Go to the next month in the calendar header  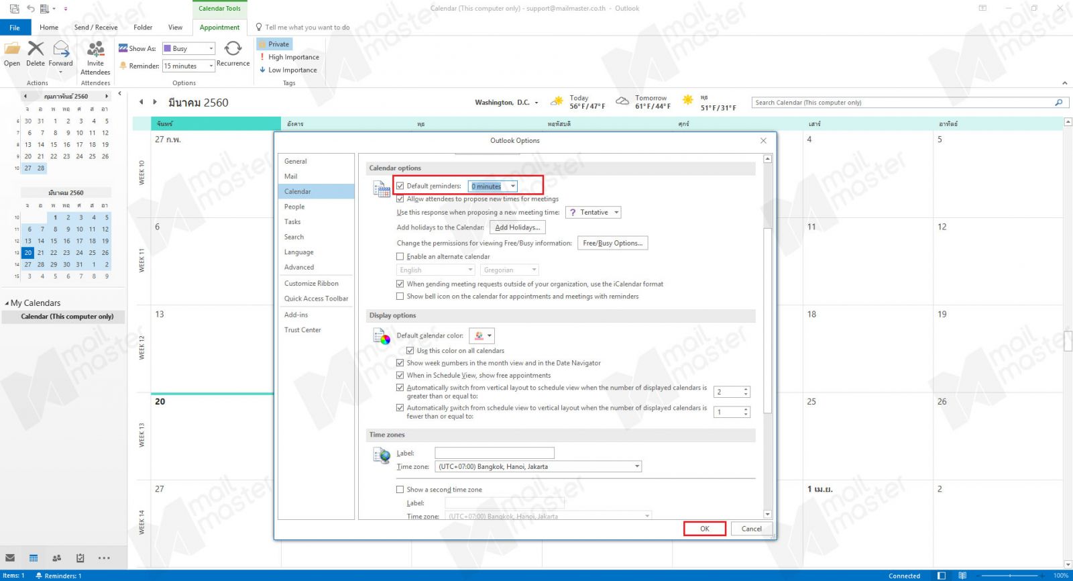155,102
